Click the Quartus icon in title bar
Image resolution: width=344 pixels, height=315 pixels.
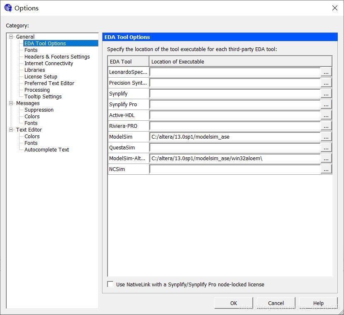coord(8,8)
